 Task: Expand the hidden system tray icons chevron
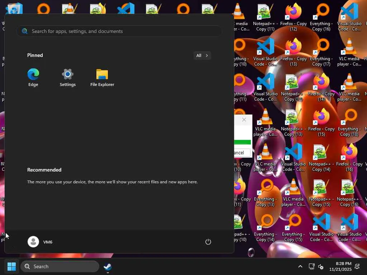point(300,266)
